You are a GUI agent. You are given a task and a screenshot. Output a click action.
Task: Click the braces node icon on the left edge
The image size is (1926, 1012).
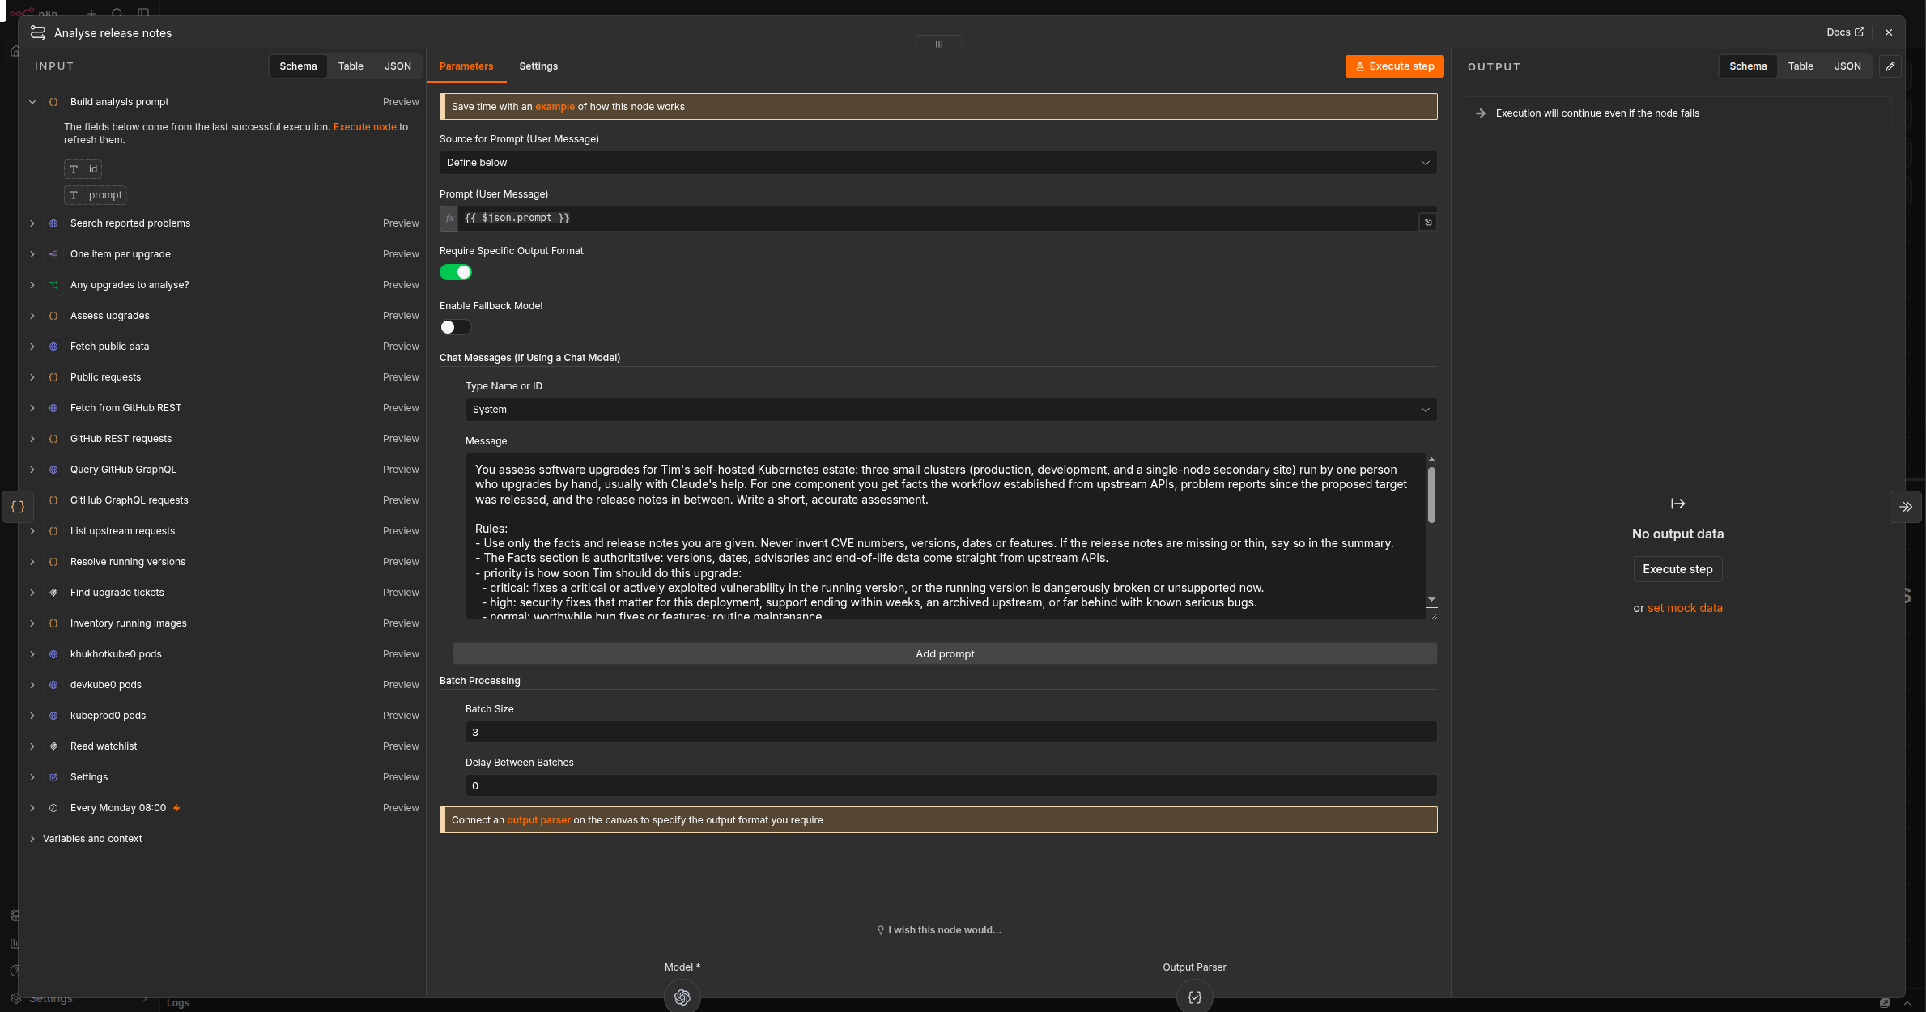(18, 507)
